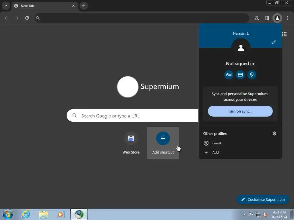This screenshot has height=220, width=294.
Task: Click Supermium taskbar button
Action: 79,214
